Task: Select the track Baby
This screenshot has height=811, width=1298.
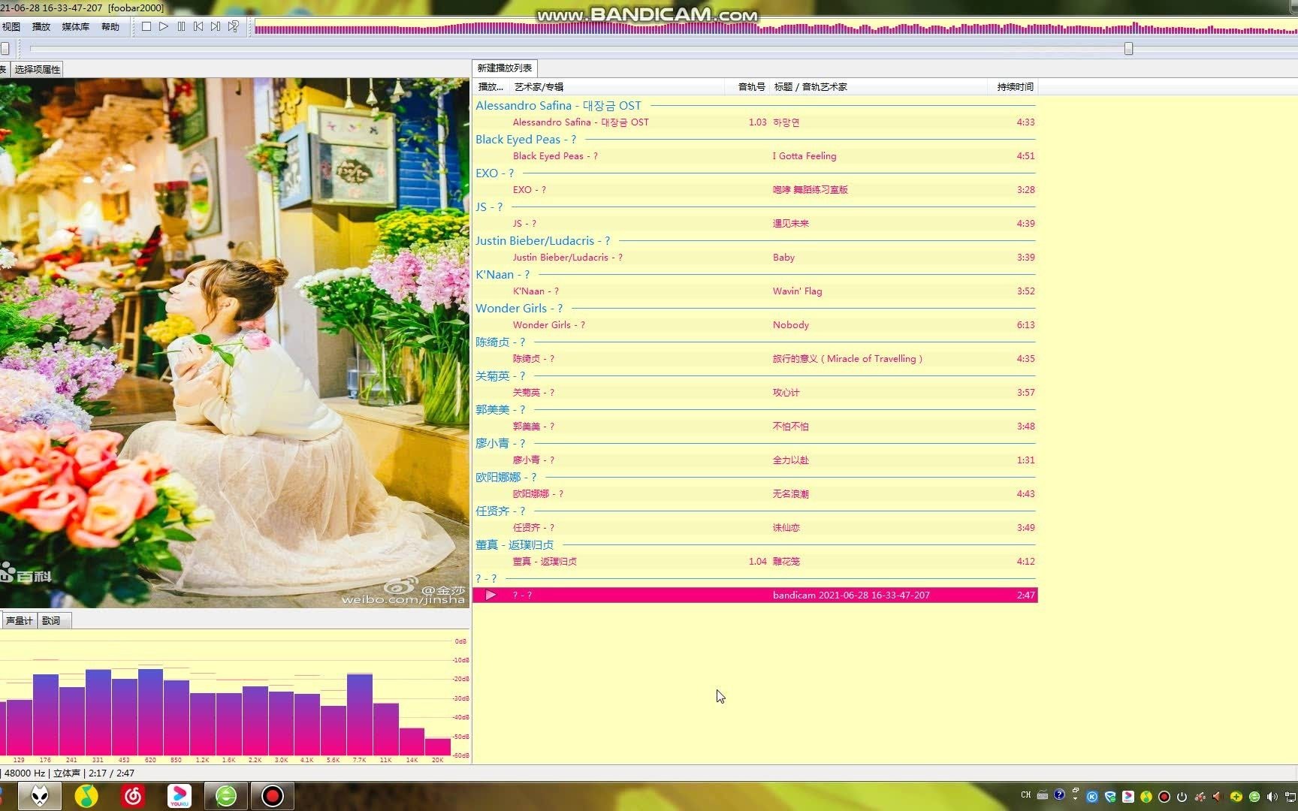Action: [x=755, y=258]
